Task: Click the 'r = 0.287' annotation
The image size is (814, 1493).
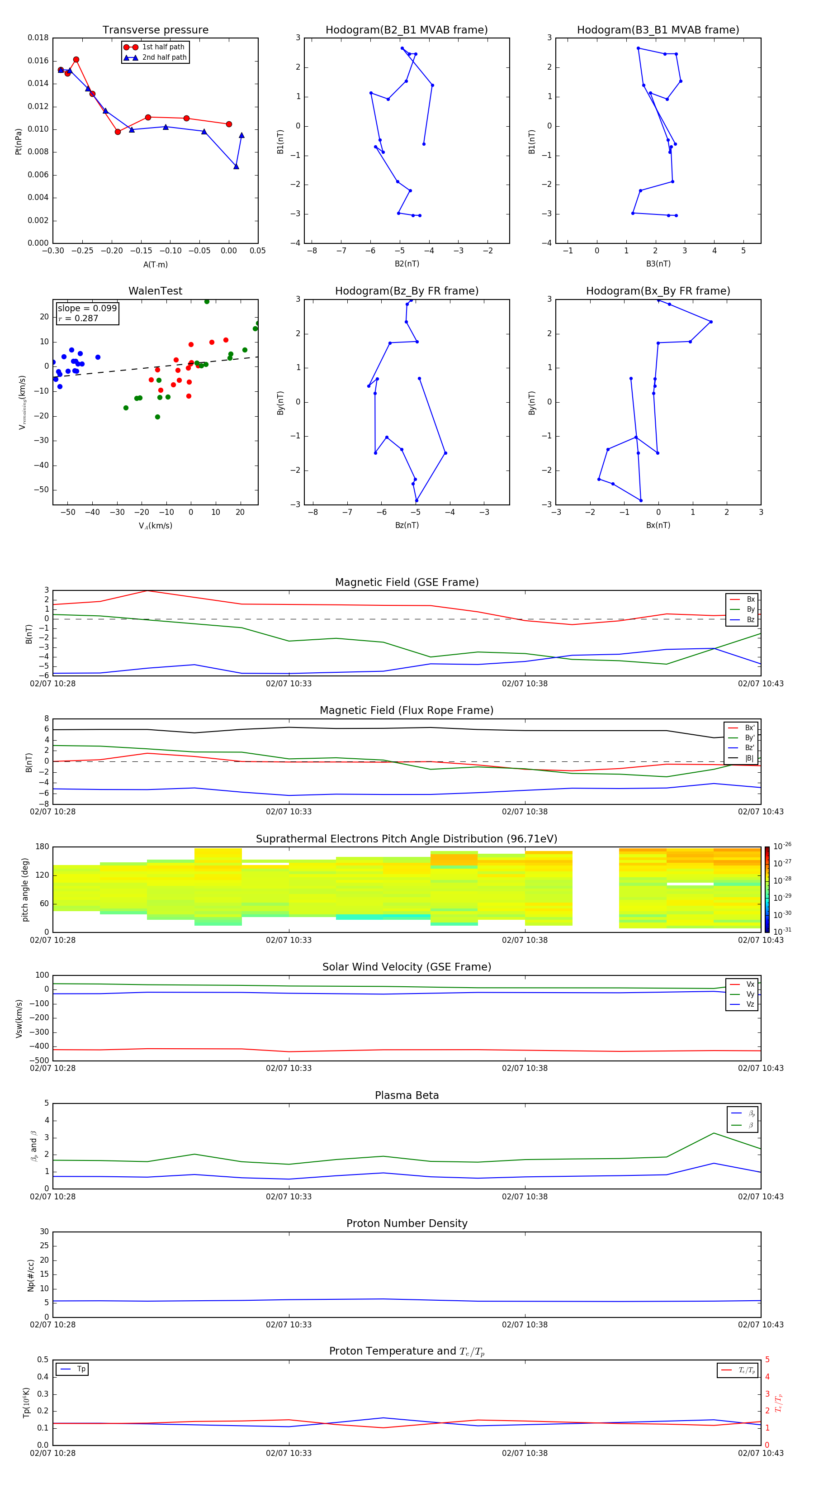Action: pos(78,318)
